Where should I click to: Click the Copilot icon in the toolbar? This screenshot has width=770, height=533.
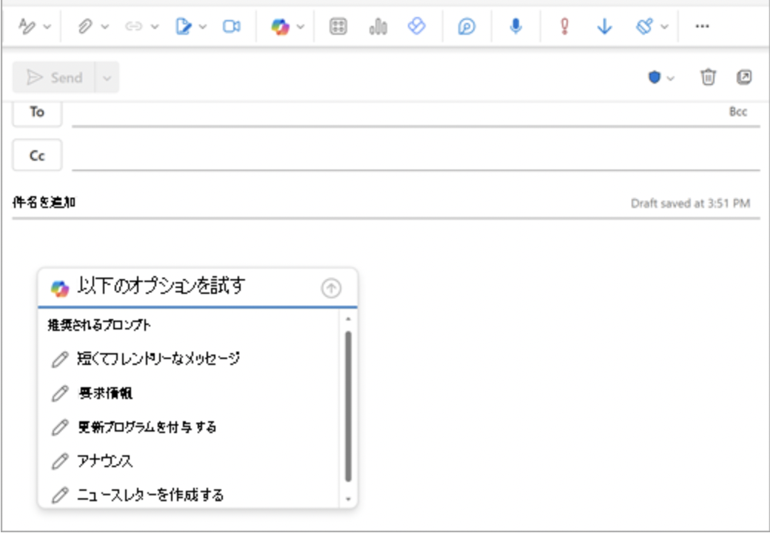pyautogui.click(x=281, y=27)
